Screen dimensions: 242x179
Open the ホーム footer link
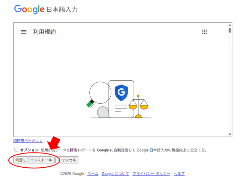click(x=93, y=174)
